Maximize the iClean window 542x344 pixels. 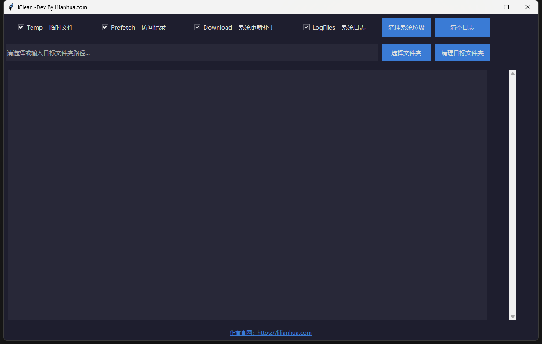(506, 7)
